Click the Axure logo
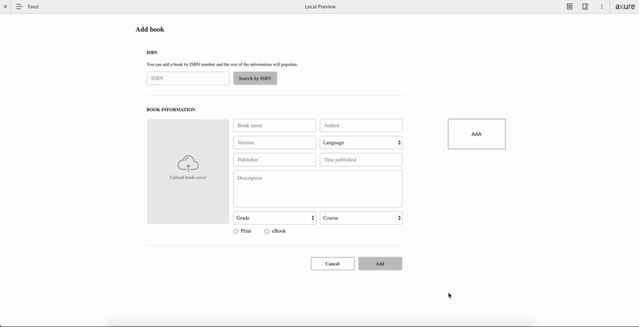The image size is (639, 327). [625, 6]
